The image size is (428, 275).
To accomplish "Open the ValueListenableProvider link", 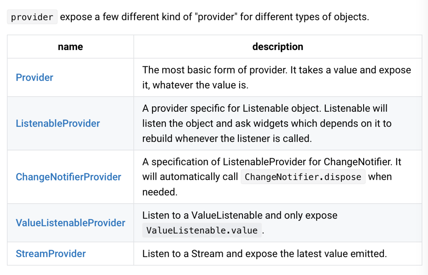I will [x=70, y=223].
